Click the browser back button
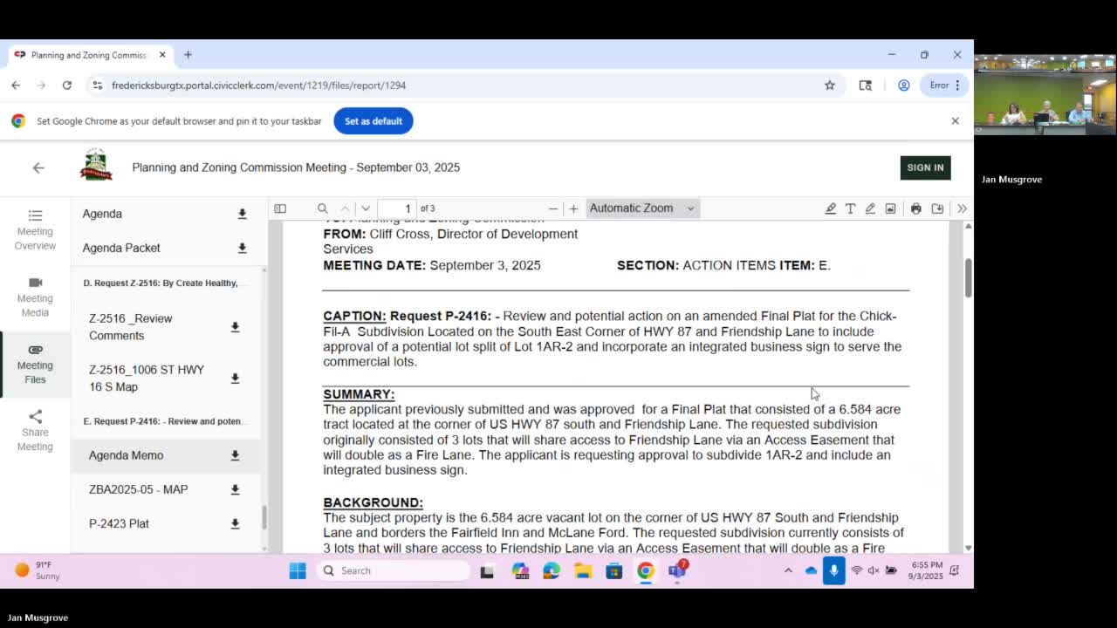 coord(16,85)
